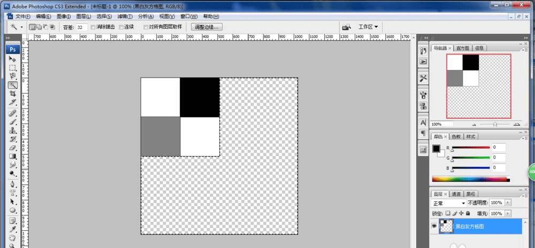Click the Go to Bridge icon
The width and height of the screenshot is (535, 248).
click(347, 27)
